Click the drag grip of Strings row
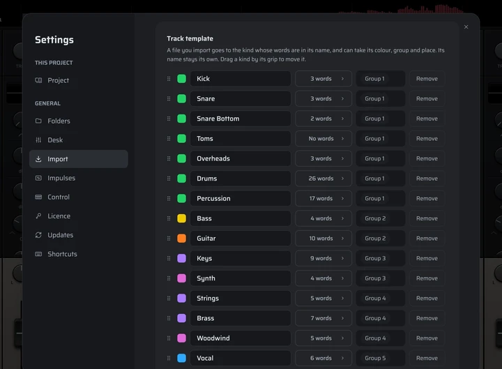Viewport: 502px width, 369px height. (x=169, y=299)
